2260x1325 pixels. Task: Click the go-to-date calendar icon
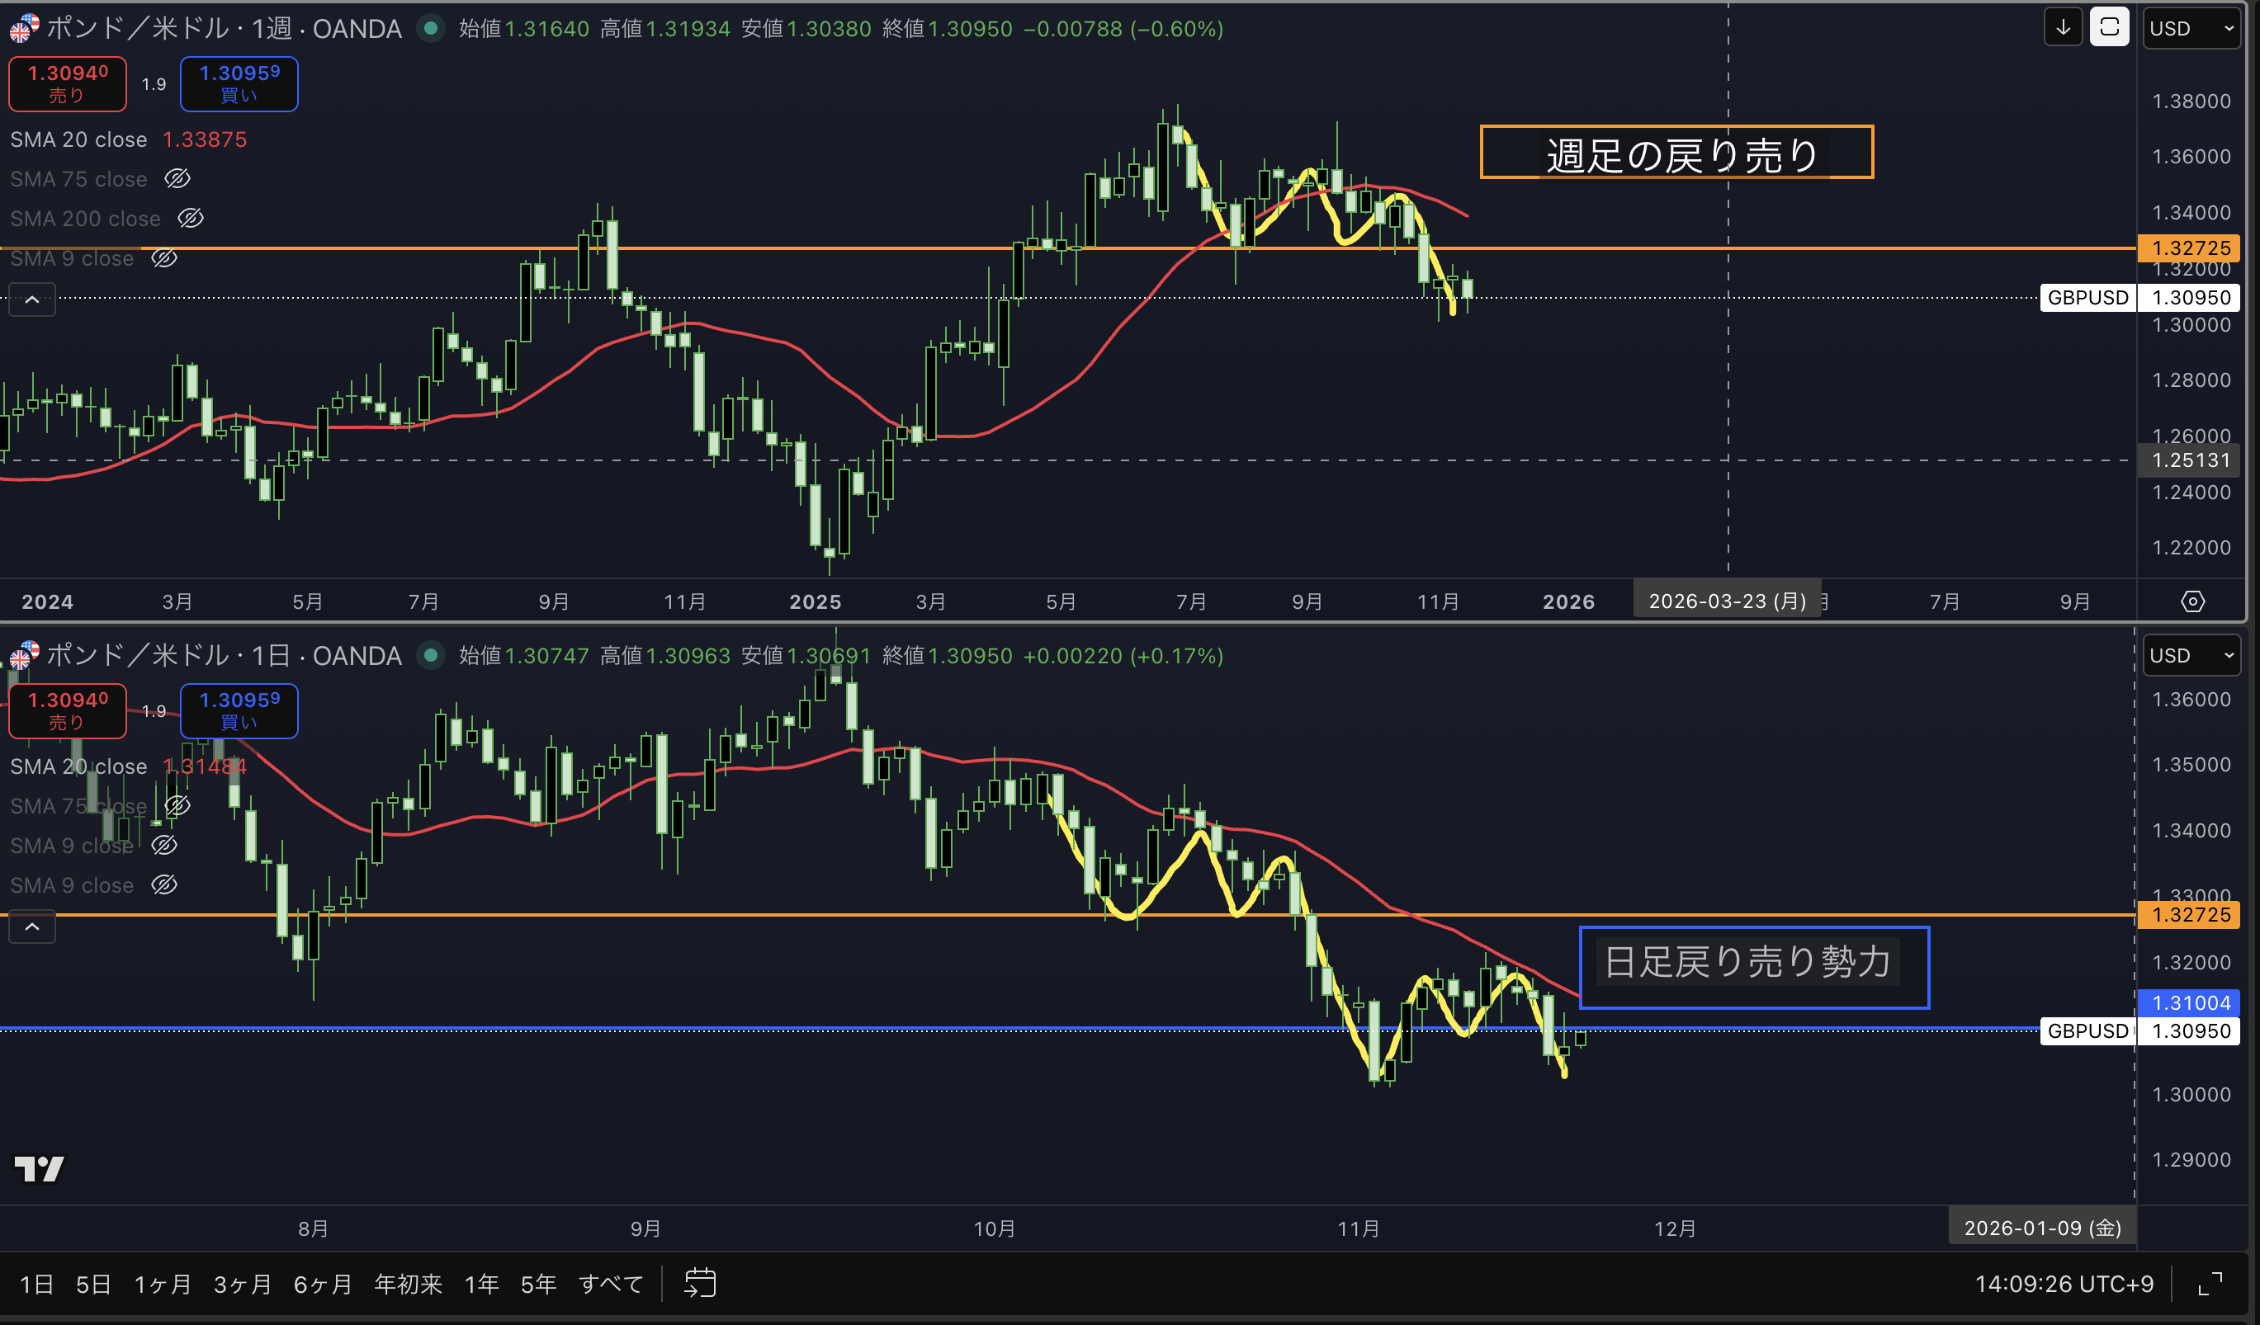click(x=699, y=1283)
